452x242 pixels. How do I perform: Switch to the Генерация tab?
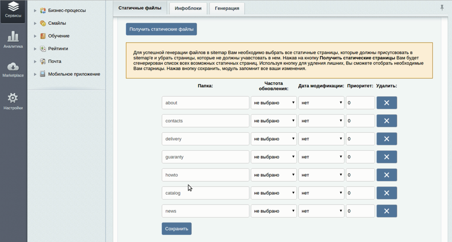[227, 8]
